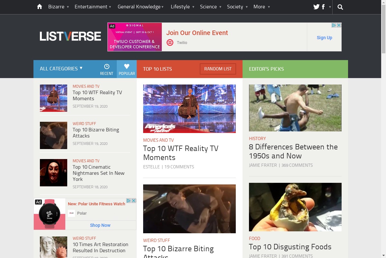Close the Twilio banner ad

coord(339,25)
